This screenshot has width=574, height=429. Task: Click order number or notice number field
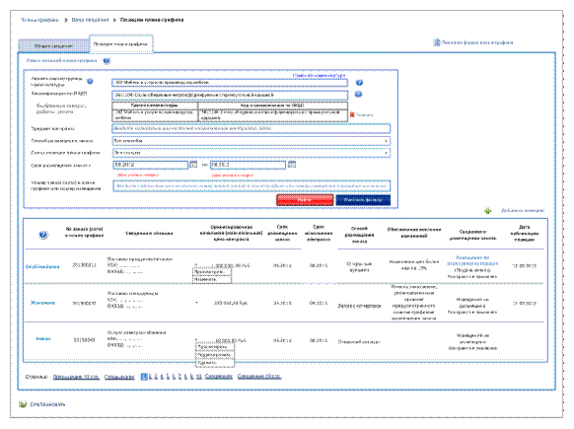click(x=251, y=186)
